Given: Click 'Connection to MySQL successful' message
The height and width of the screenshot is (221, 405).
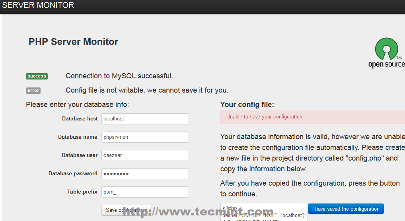Looking at the screenshot, I should [x=119, y=76].
